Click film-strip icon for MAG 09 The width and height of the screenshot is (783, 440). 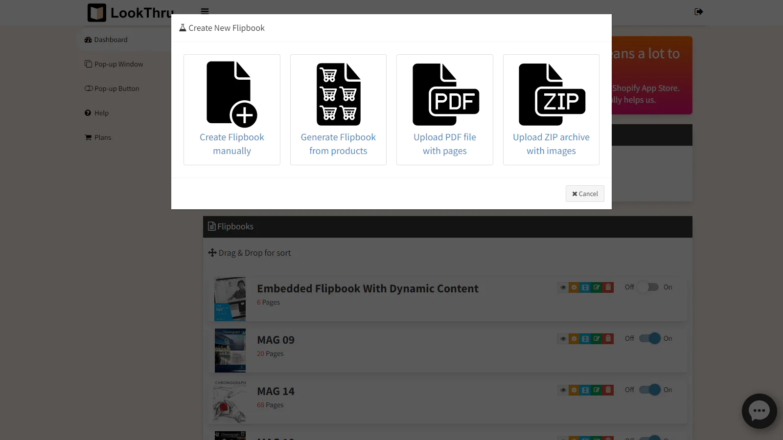click(585, 339)
